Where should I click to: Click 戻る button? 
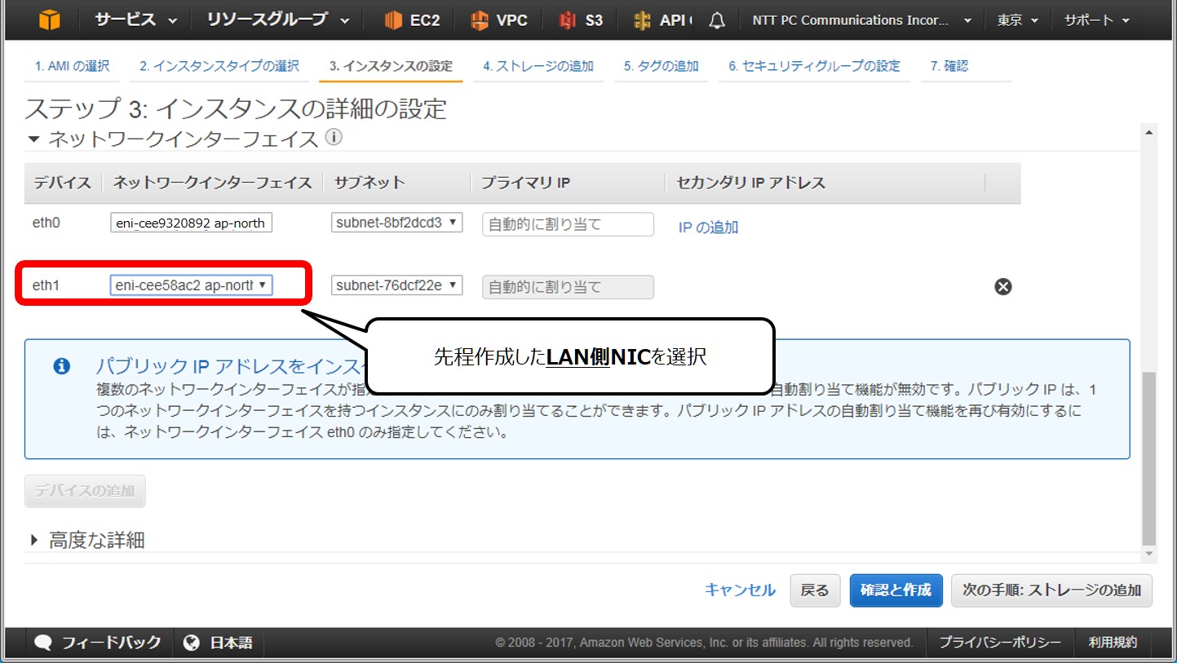point(815,590)
